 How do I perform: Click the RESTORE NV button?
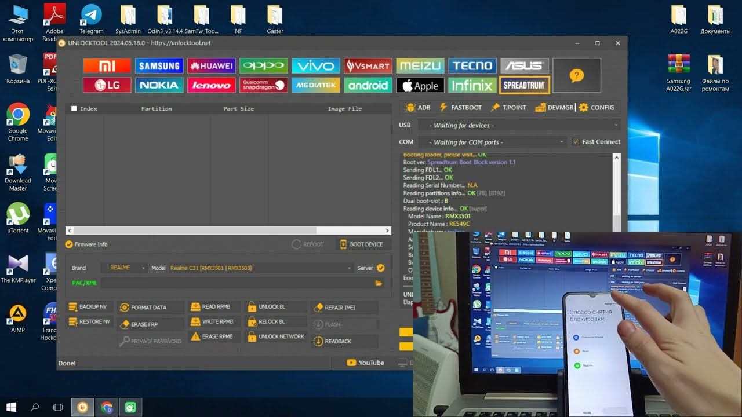[x=89, y=322]
